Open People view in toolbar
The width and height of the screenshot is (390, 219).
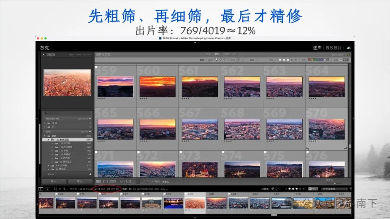pos(128,181)
